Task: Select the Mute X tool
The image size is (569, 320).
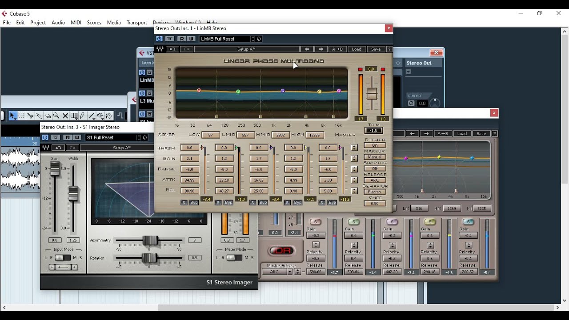Action: [65, 116]
